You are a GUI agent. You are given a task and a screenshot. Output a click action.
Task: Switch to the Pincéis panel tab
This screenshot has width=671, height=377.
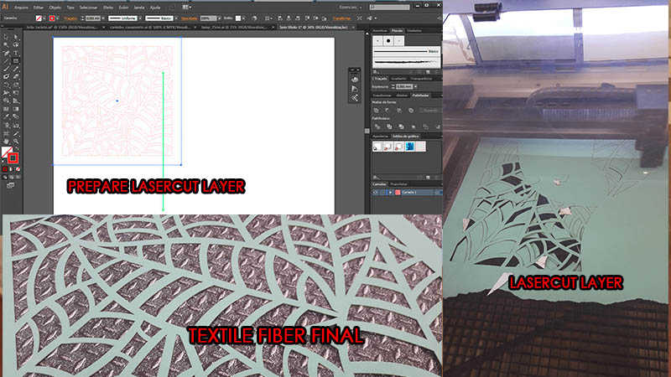coord(397,31)
